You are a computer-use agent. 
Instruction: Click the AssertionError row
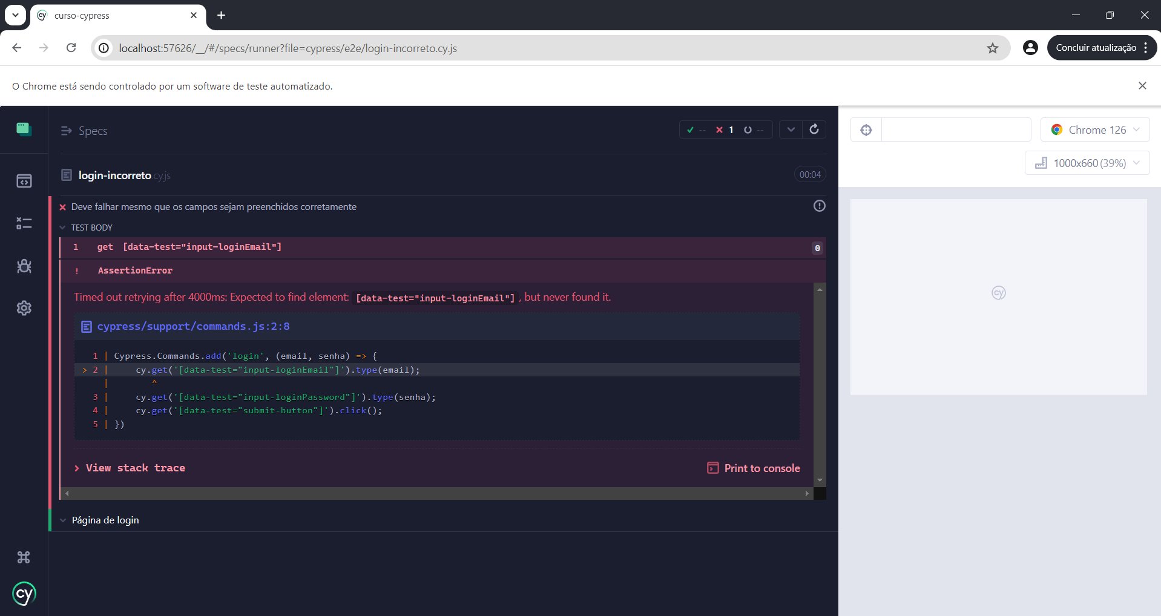pos(442,270)
